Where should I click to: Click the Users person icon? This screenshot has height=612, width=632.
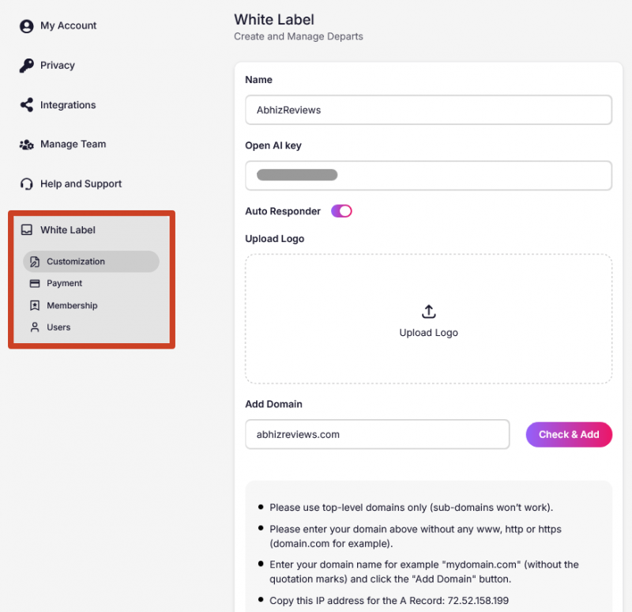pyautogui.click(x=35, y=327)
